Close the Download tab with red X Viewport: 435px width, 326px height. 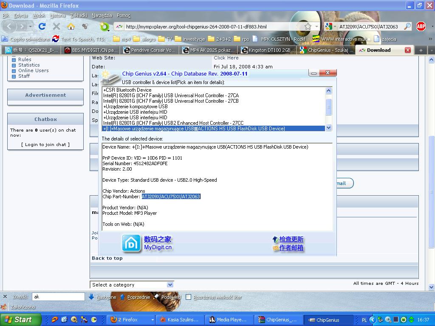(407, 50)
